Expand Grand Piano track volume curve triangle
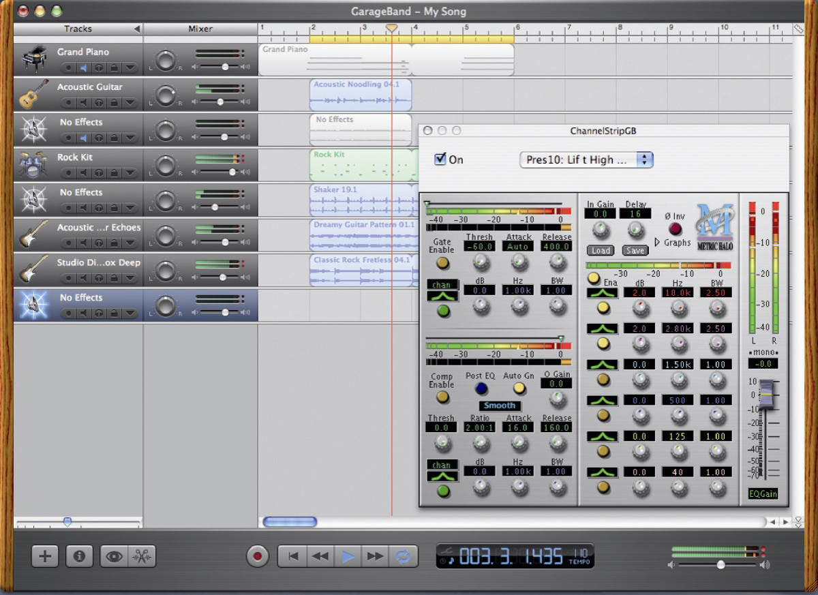This screenshot has width=818, height=595. [x=130, y=68]
